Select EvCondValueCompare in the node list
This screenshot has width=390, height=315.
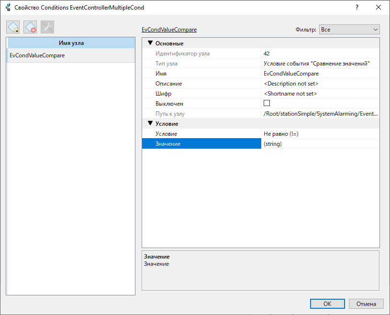pos(37,55)
